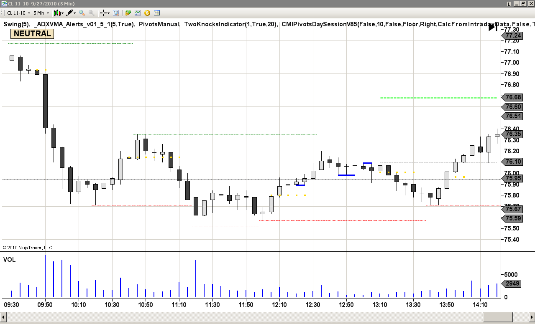This screenshot has height=324, width=535.
Task: Click the 77.00 price axis label
Action: click(512, 63)
